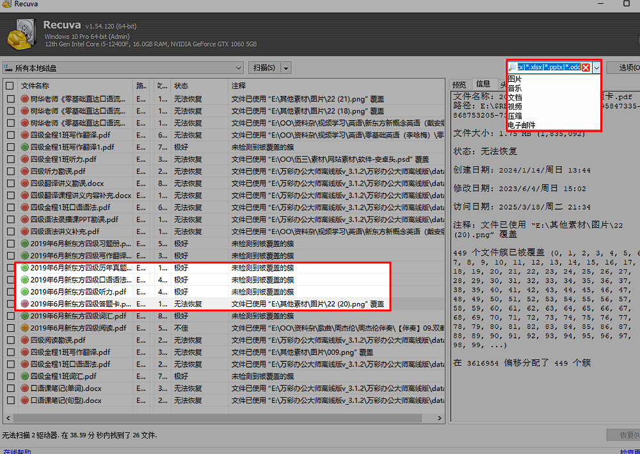
Task: Select the 四级语法讲义补充.pdf file name
Action: [65, 231]
